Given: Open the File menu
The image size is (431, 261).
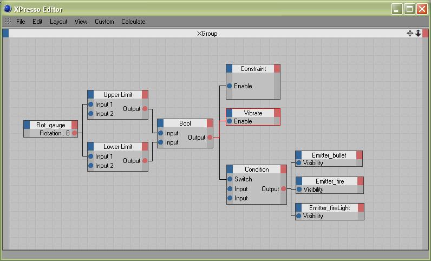Looking at the screenshot, I should click(21, 22).
